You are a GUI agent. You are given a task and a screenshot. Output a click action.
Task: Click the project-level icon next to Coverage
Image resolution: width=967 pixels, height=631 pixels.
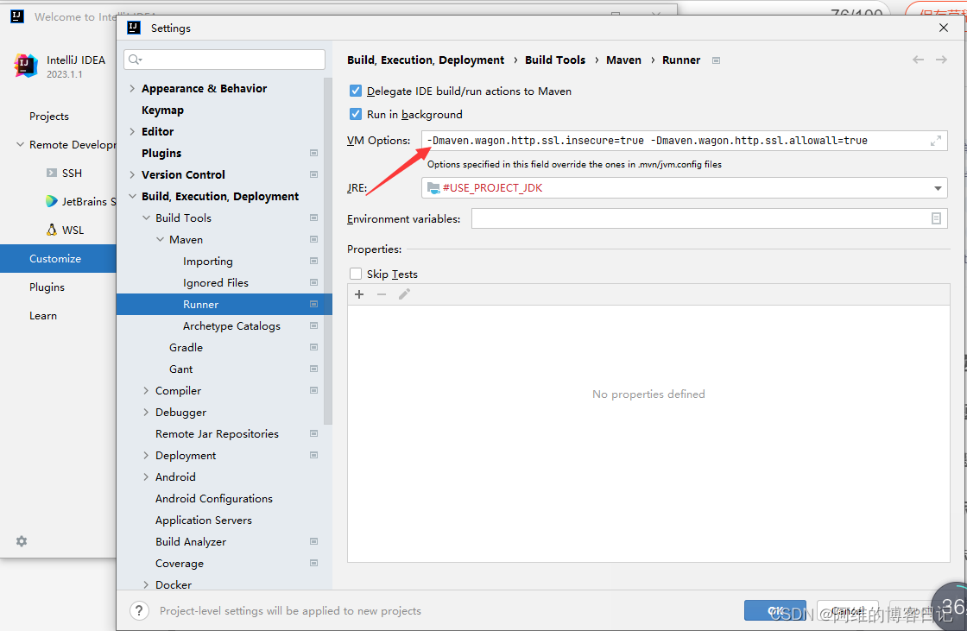314,563
